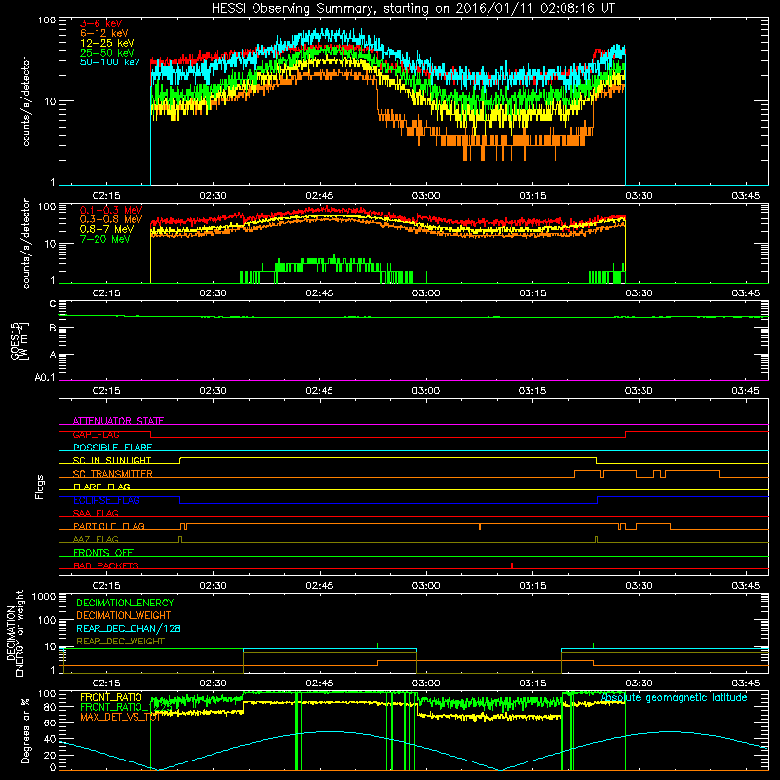Click the green FRONT_RATIO_1225 legend label
780x780 pixels.
[x=126, y=707]
